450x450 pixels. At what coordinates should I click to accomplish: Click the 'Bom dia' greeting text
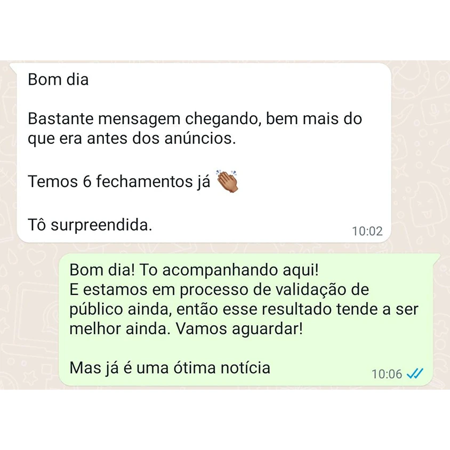(58, 79)
